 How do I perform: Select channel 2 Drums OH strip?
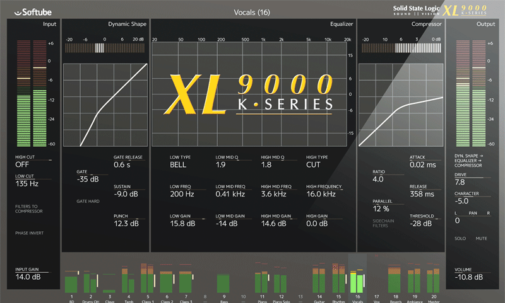point(90,282)
